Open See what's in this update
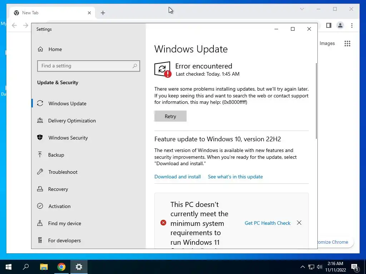Image resolution: width=366 pixels, height=274 pixels. pyautogui.click(x=235, y=177)
